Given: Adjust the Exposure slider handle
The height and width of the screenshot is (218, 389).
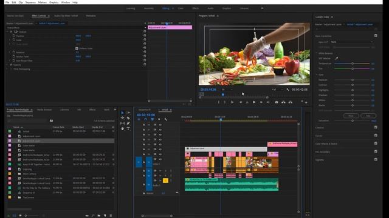Looking at the screenshot, I should point(353,80).
